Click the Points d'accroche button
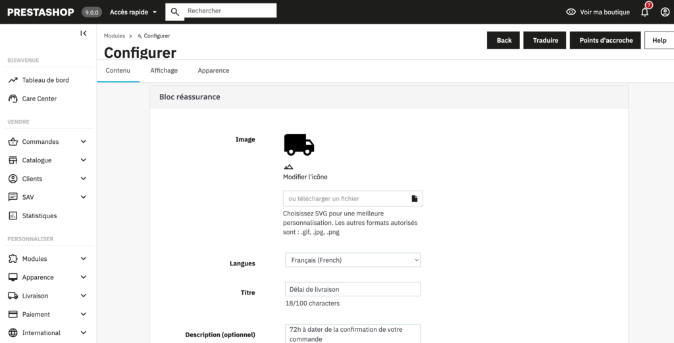674x343 pixels. point(606,40)
